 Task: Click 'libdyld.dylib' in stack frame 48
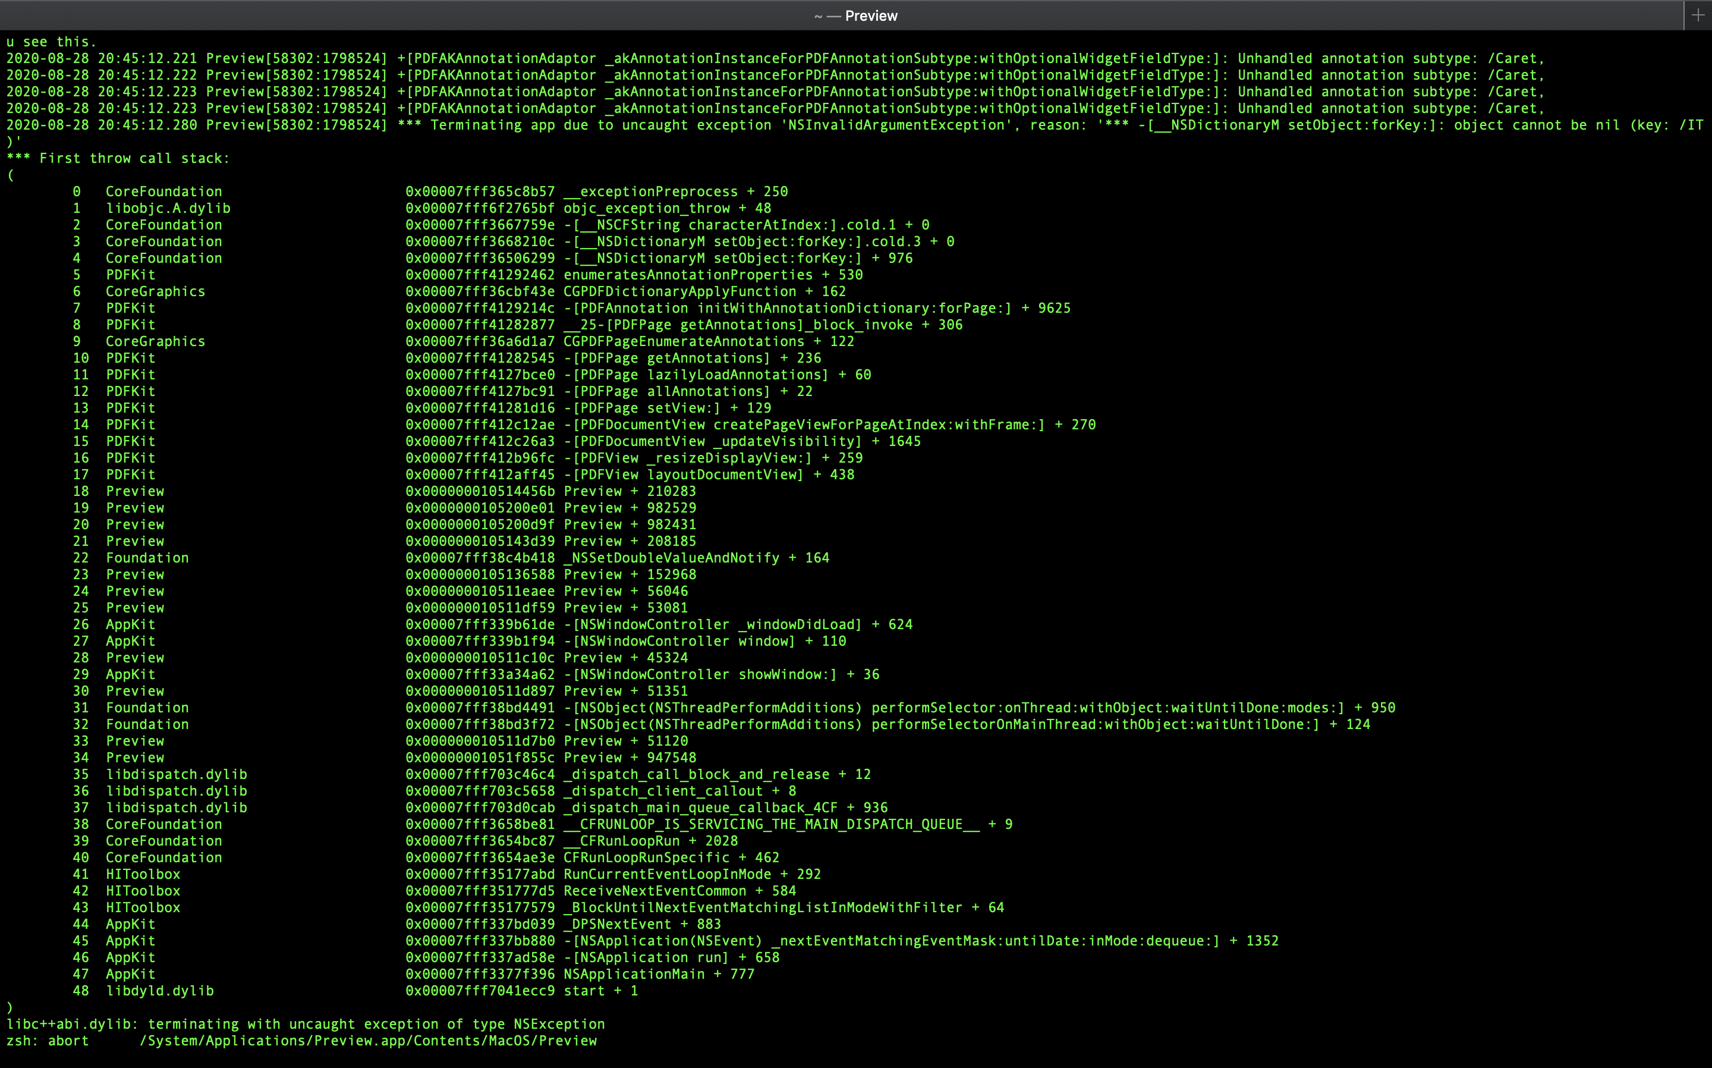point(159,991)
